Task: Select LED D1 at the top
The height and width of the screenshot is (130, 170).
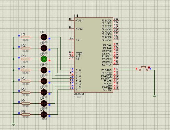Action: click(x=44, y=37)
